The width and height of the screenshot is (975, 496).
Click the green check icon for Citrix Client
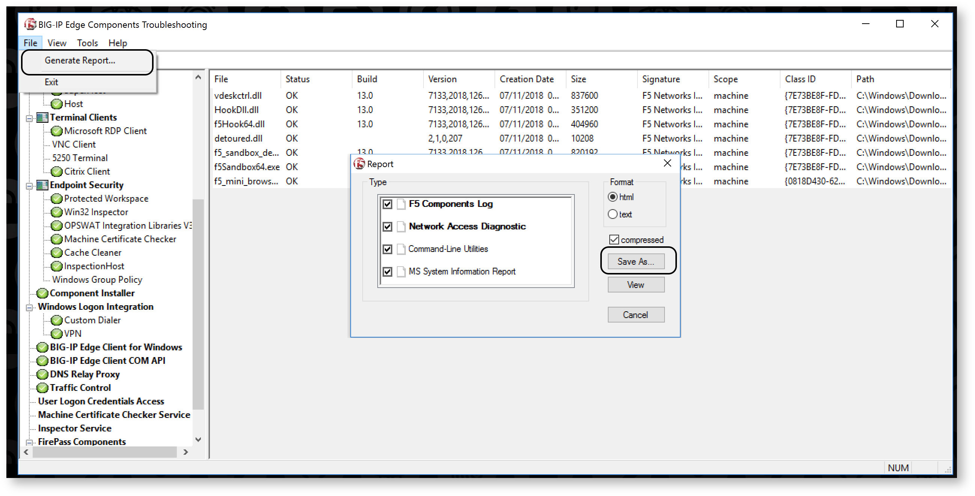[56, 172]
